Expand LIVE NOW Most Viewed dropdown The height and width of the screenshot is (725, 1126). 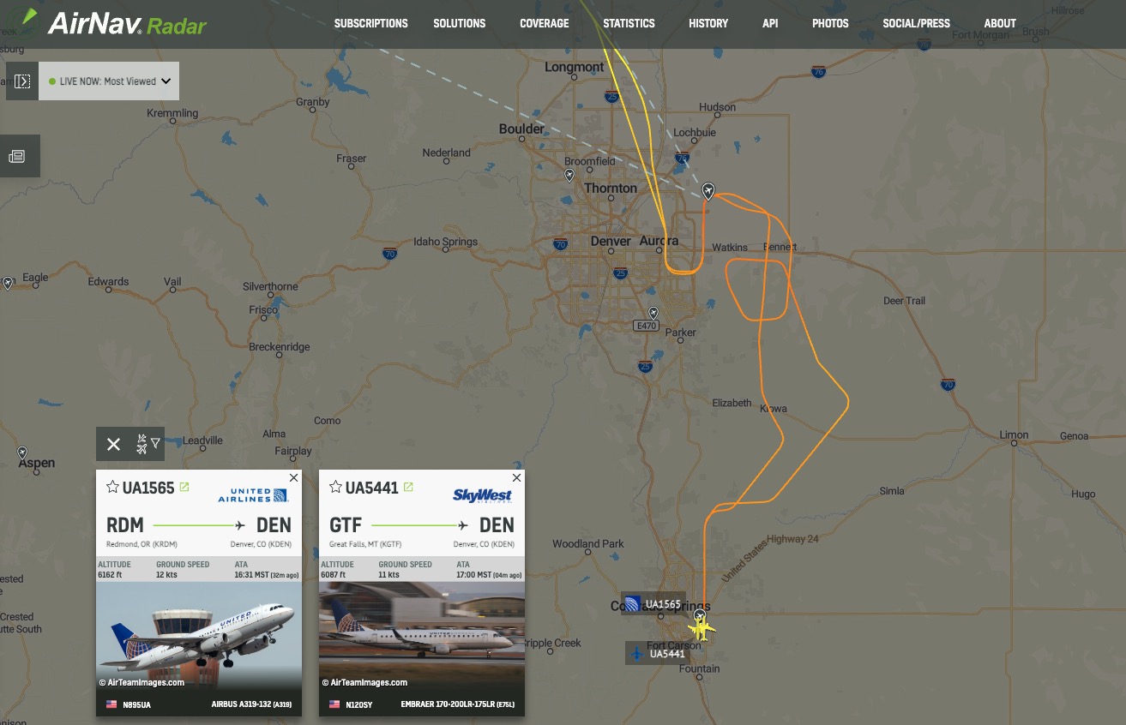[109, 81]
